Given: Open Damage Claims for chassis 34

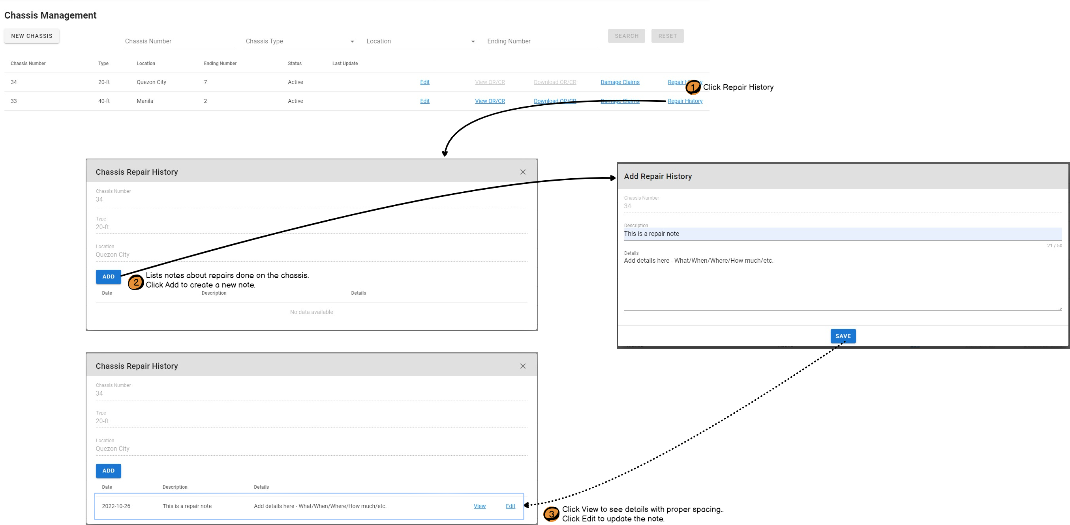Looking at the screenshot, I should coord(620,82).
